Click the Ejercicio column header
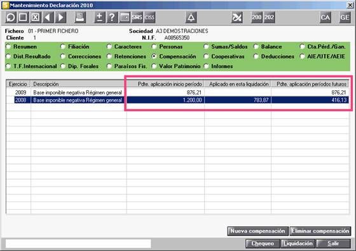 (18, 84)
